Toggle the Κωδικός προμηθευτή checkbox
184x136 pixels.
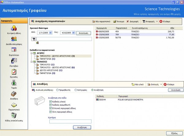(x=51, y=105)
